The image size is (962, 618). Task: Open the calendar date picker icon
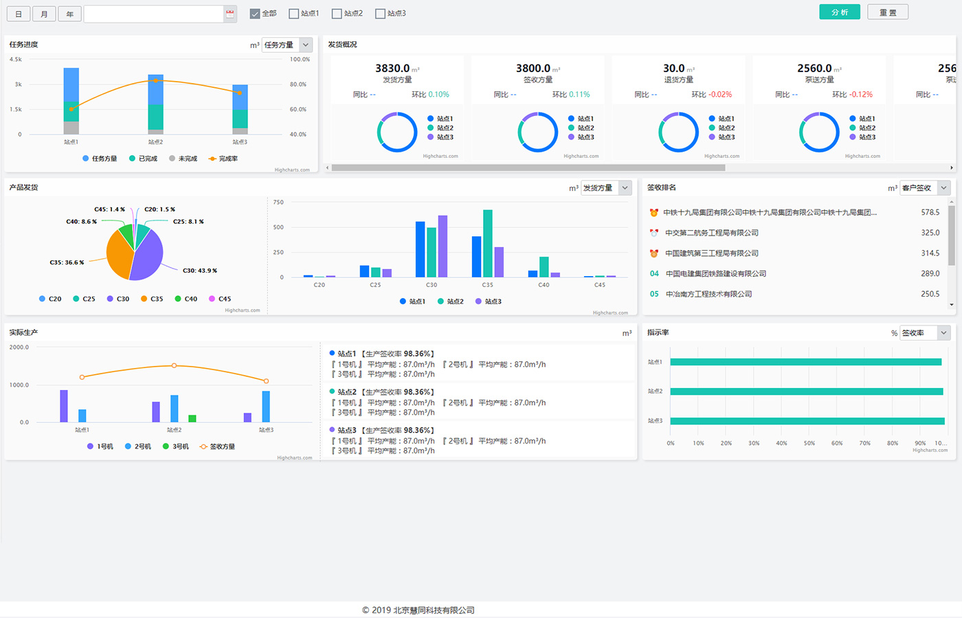coord(230,14)
